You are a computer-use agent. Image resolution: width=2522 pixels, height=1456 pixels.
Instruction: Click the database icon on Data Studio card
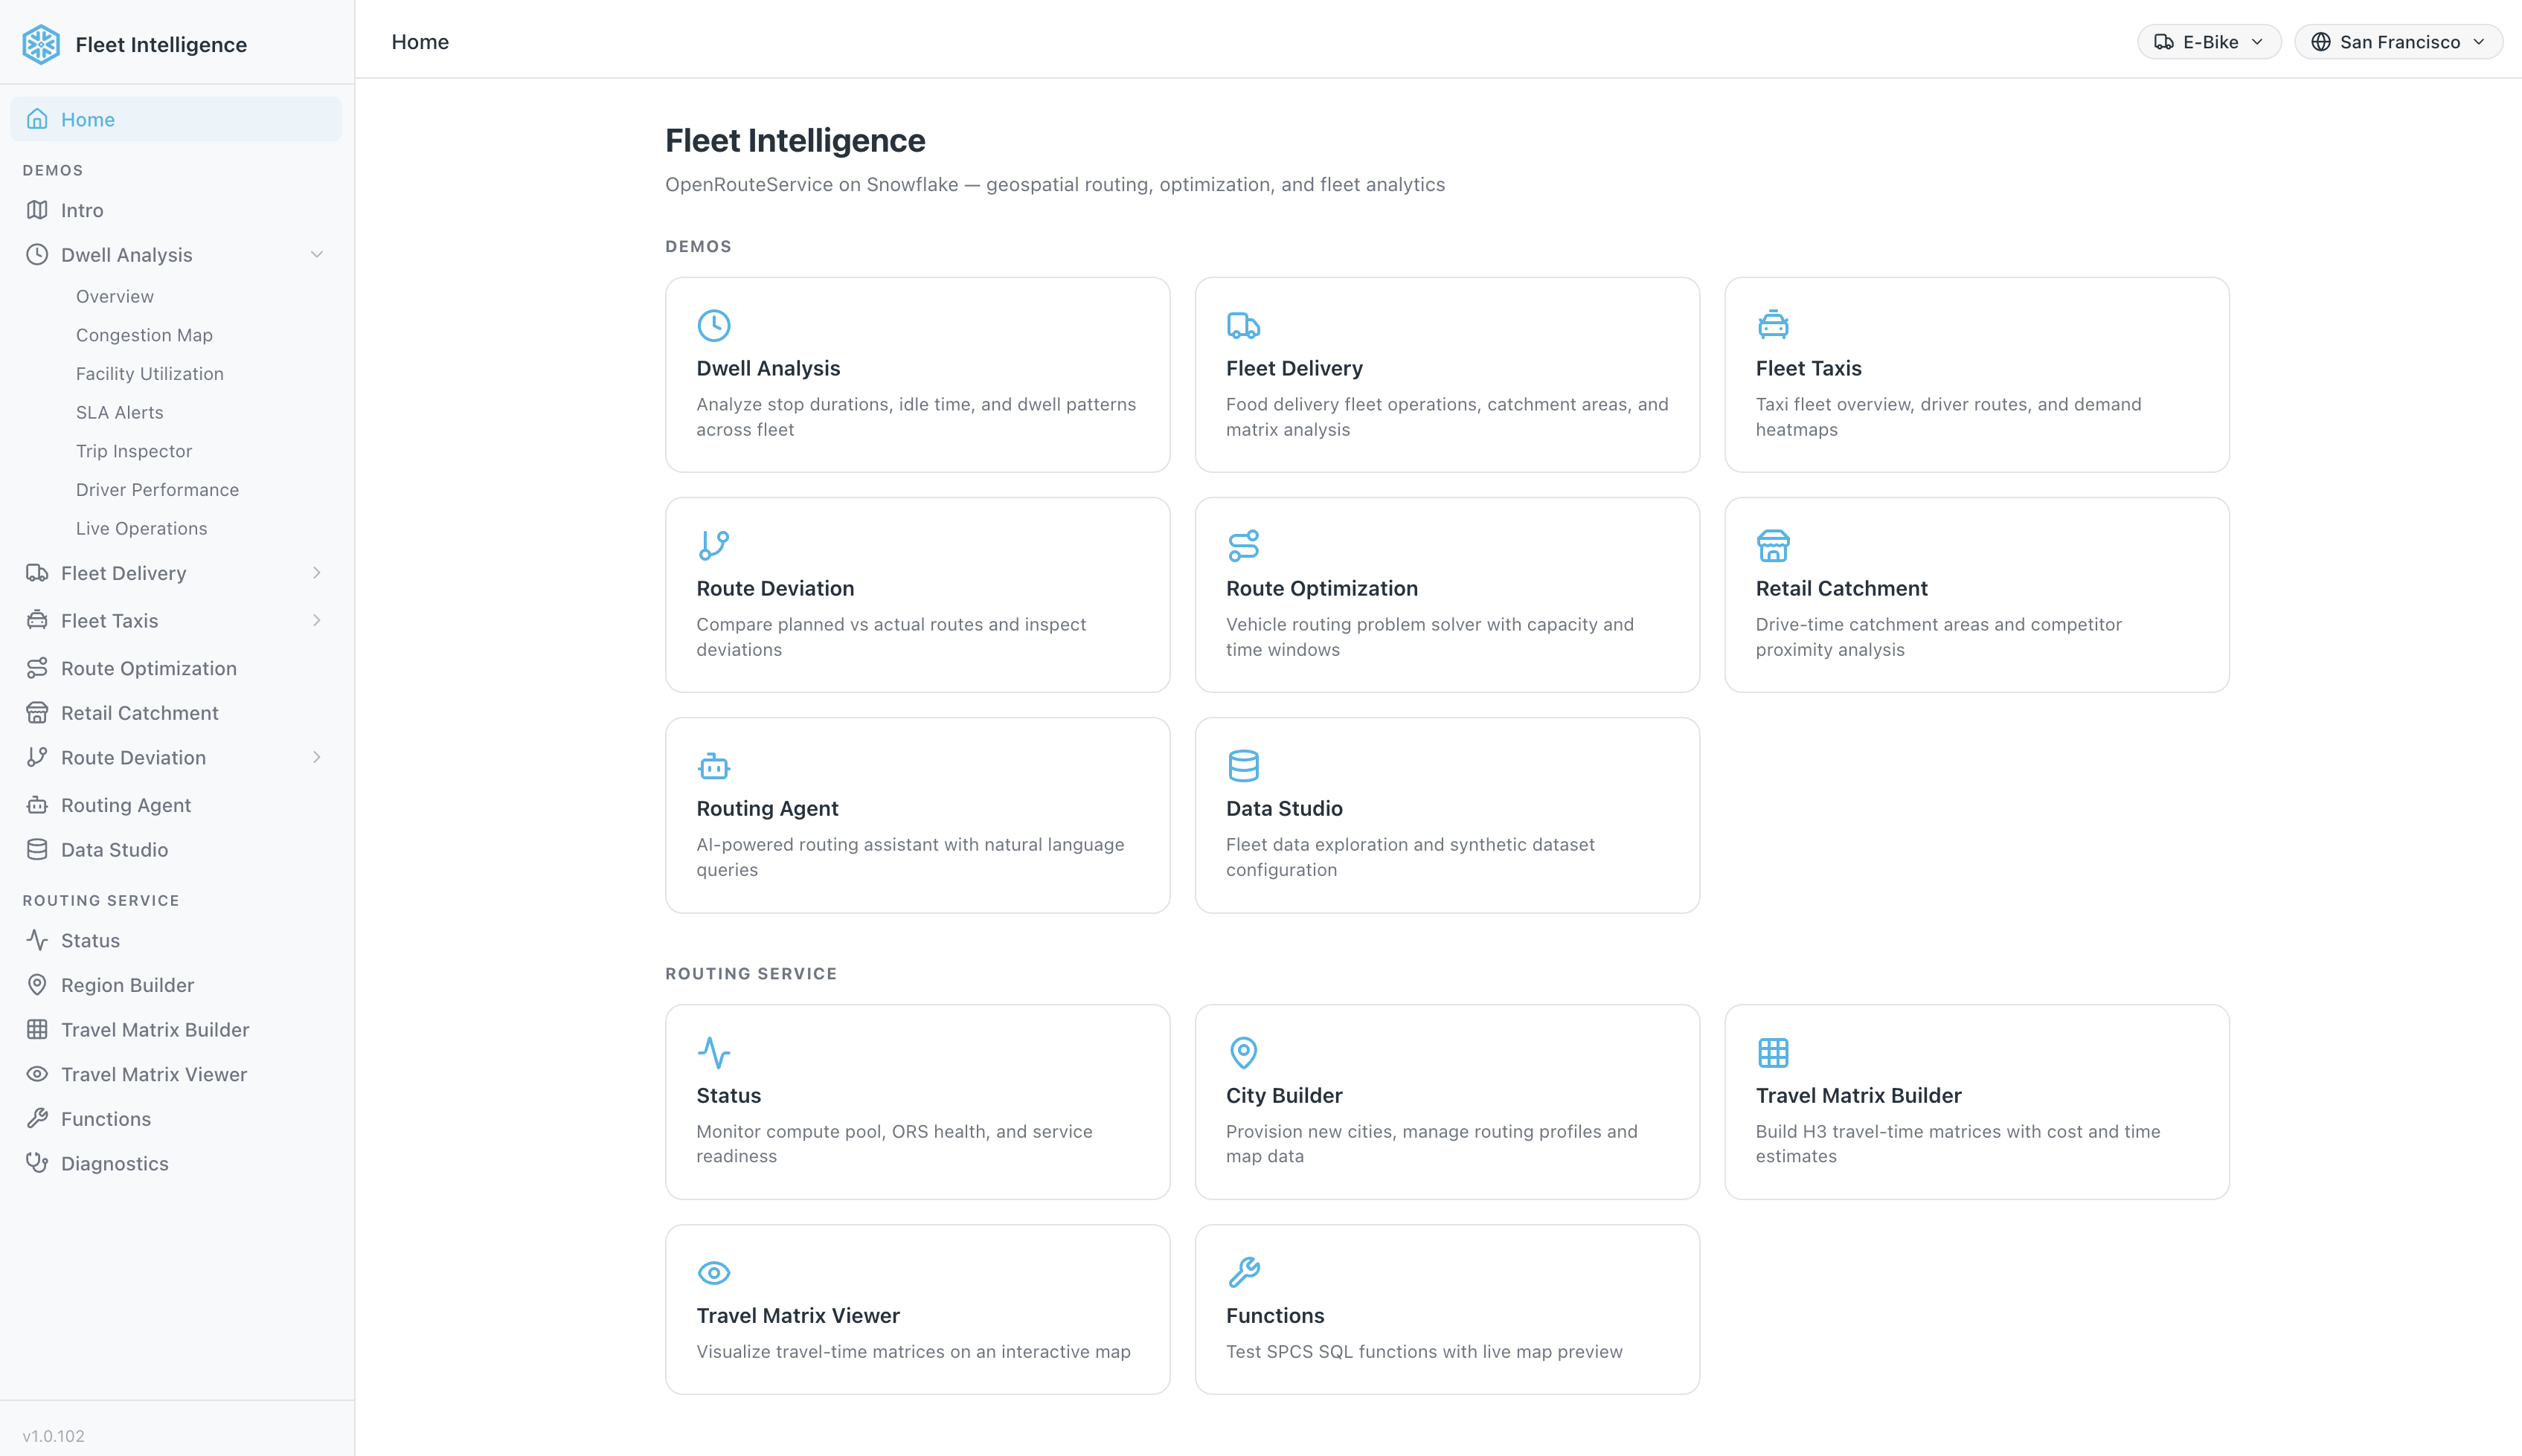click(x=1242, y=766)
